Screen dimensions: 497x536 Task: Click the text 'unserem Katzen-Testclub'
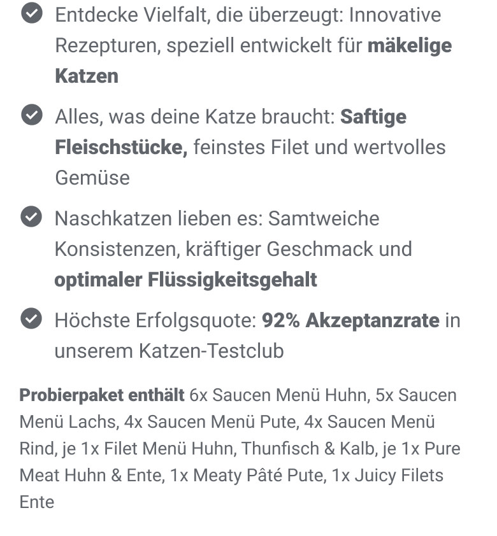(169, 351)
